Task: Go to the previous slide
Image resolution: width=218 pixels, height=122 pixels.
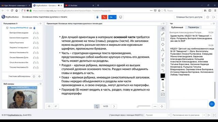Action: 97,106
